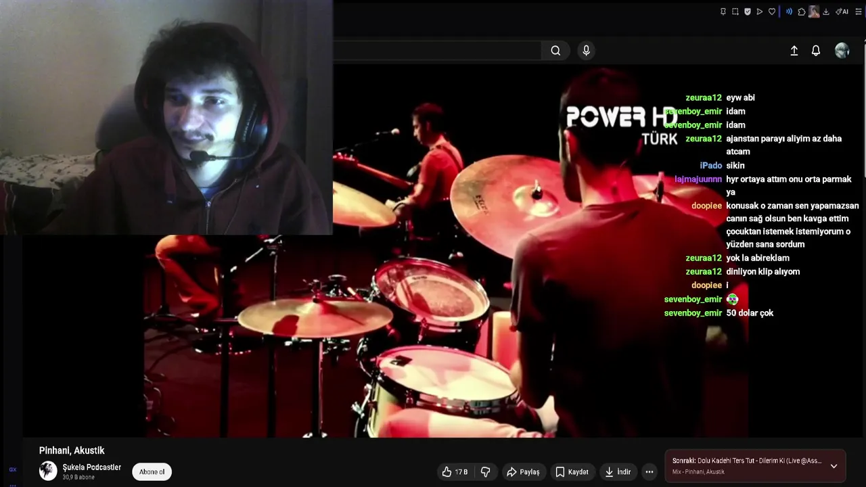Click the webcam overlay of the streamer
The height and width of the screenshot is (487, 866).
[x=166, y=117]
